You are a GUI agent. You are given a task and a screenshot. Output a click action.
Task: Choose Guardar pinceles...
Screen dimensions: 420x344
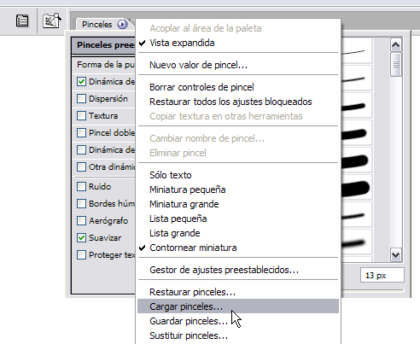tap(238, 321)
